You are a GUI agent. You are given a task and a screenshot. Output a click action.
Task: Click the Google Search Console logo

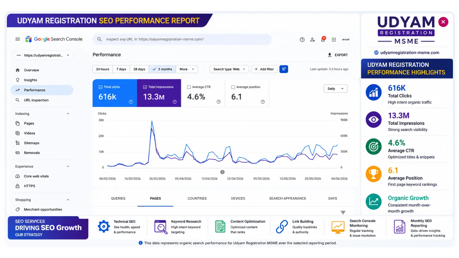coord(54,39)
